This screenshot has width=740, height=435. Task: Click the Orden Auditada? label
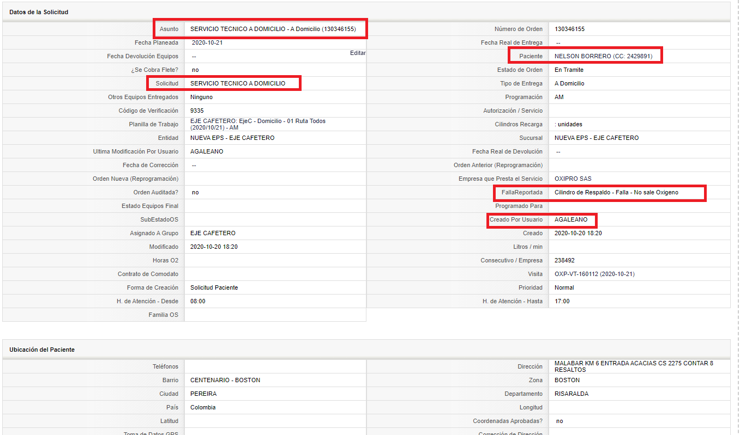[x=156, y=192]
